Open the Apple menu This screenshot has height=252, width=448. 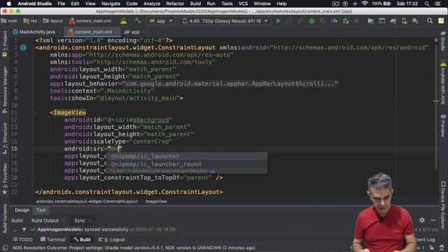[x=9, y=3]
